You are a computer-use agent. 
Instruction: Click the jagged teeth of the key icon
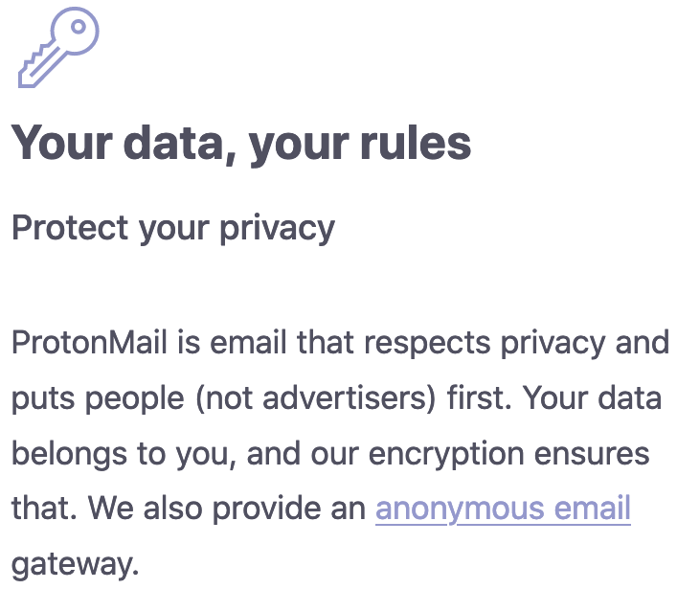33,60
